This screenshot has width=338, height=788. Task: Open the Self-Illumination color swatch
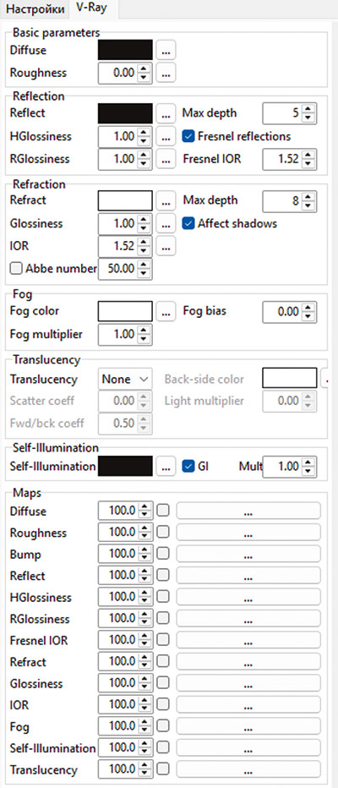point(125,467)
